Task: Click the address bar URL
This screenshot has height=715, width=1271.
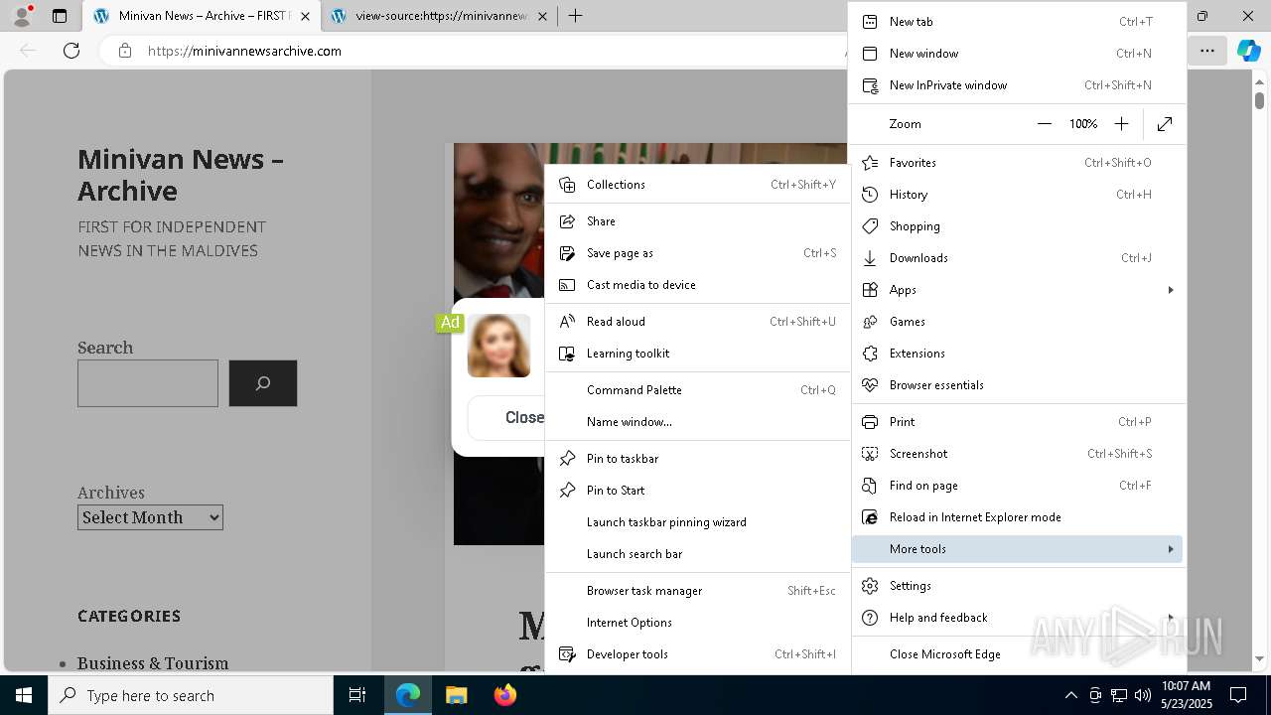Action: coord(244,51)
